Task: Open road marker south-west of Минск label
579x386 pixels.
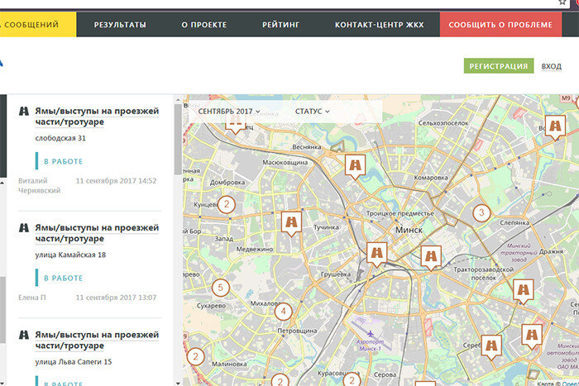Action: pyautogui.click(x=376, y=255)
